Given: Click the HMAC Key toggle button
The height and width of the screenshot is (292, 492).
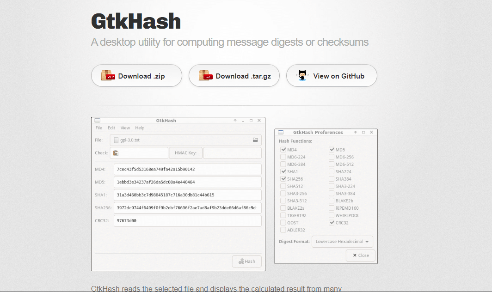Looking at the screenshot, I should click(185, 153).
